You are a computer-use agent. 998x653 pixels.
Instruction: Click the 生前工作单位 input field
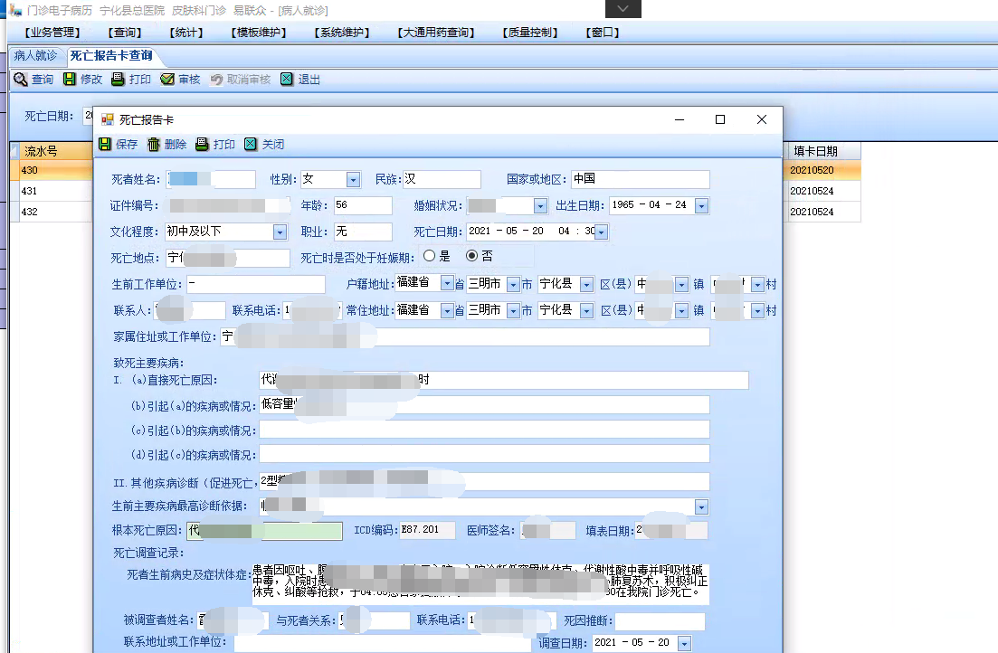pyautogui.click(x=256, y=284)
